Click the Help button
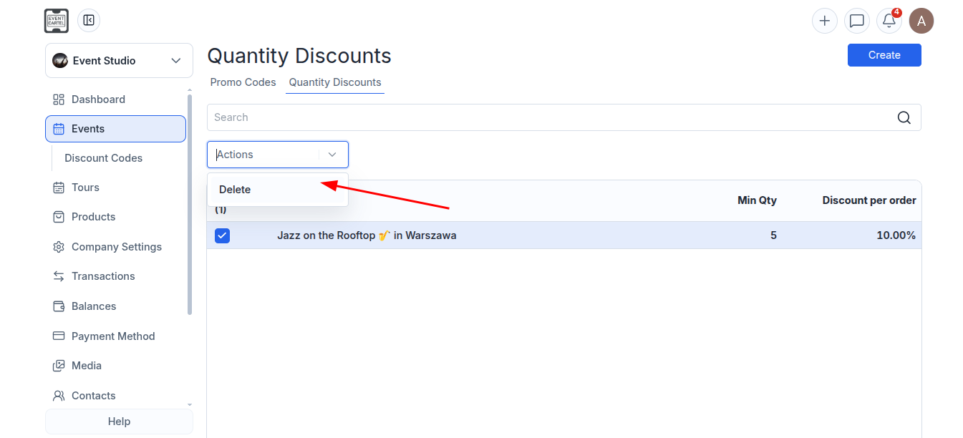 (119, 422)
